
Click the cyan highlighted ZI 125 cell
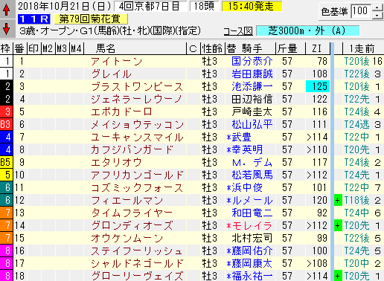318,86
